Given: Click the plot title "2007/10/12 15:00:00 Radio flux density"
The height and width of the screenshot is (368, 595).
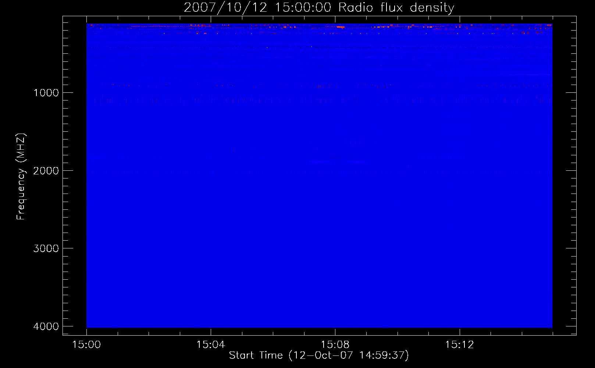Looking at the screenshot, I should (x=319, y=8).
